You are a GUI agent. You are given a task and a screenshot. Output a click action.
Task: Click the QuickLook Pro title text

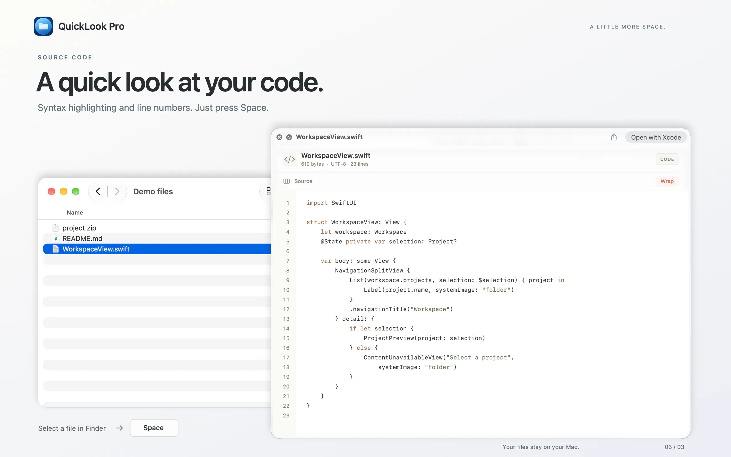tap(91, 26)
